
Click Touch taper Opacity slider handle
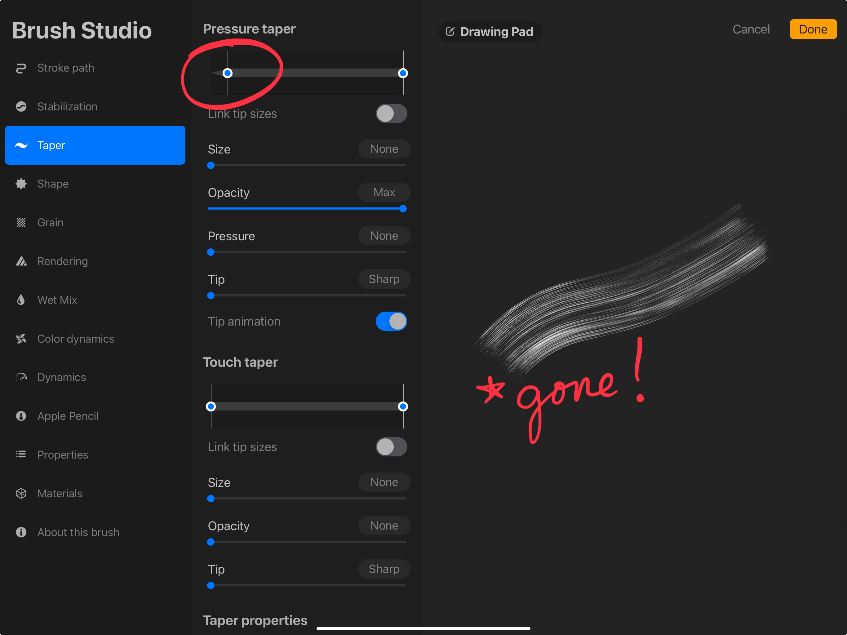click(211, 542)
